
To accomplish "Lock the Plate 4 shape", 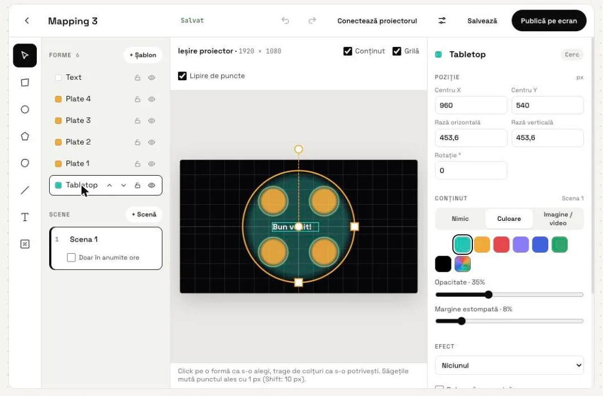I will [x=137, y=99].
